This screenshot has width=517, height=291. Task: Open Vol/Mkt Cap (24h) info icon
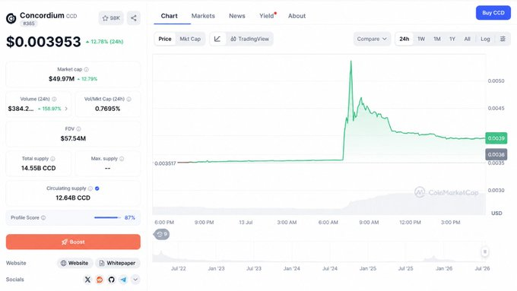pos(129,100)
